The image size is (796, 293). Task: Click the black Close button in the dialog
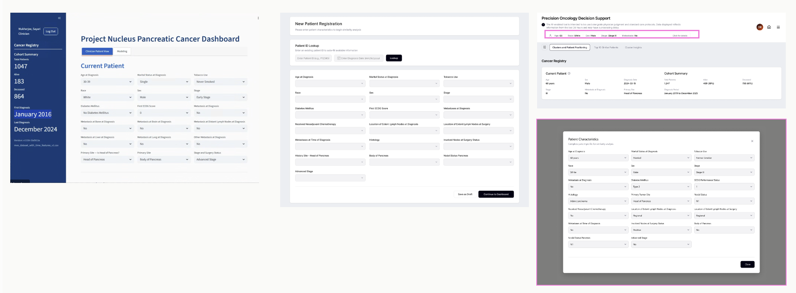[x=747, y=264]
